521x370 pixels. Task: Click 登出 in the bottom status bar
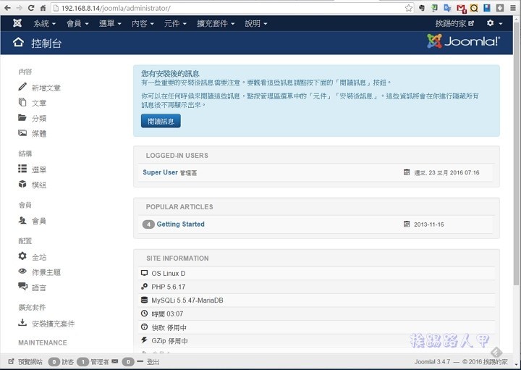click(153, 361)
